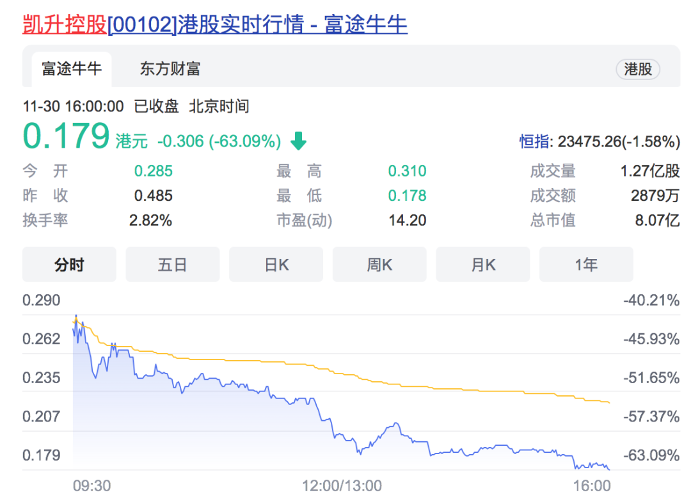Screen dimensions: 691x504
Task: Click the 09:30 time axis label
Action: [91, 486]
